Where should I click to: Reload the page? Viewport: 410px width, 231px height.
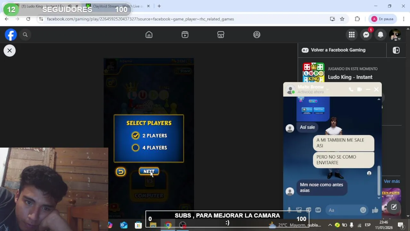click(28, 19)
